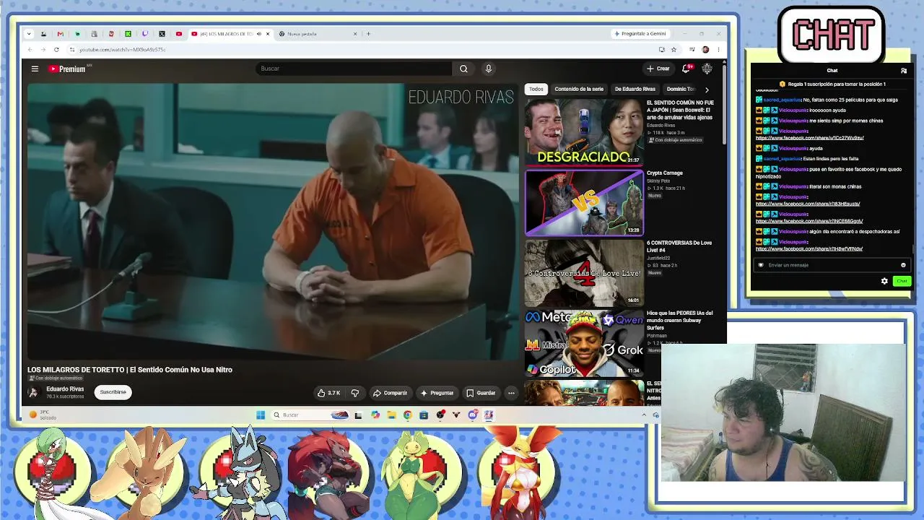Select Contenido de la serie chip

point(579,89)
